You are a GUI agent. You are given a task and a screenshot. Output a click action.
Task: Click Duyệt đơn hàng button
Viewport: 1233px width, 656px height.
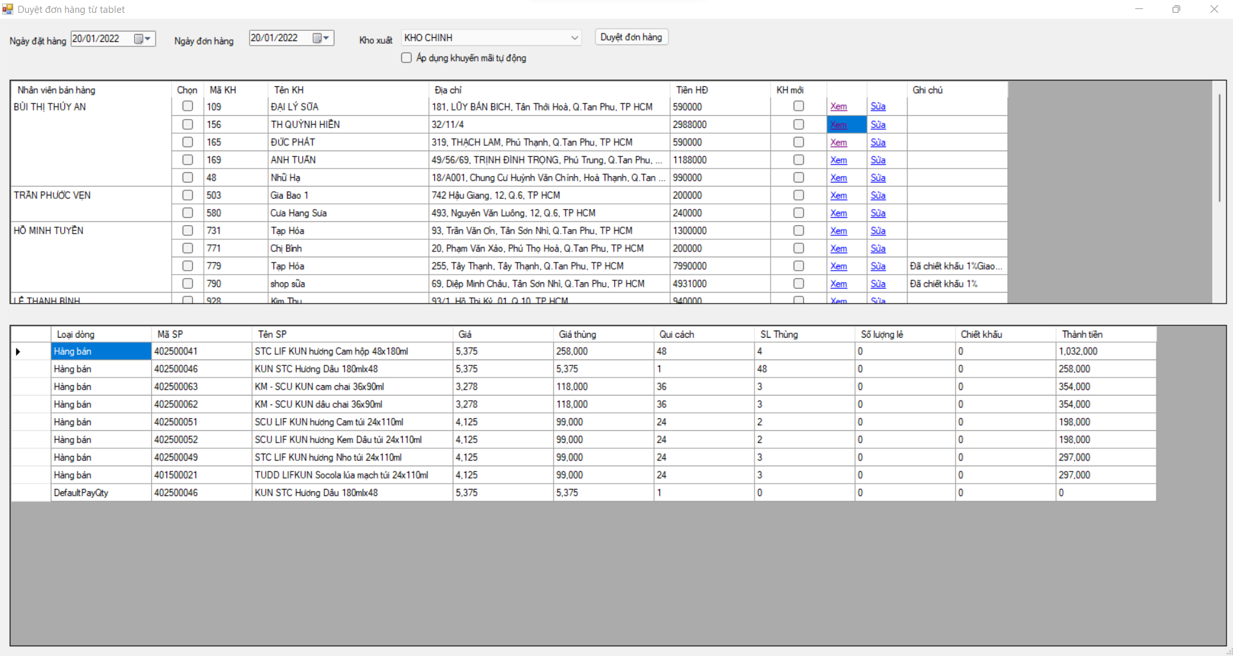pyautogui.click(x=632, y=37)
